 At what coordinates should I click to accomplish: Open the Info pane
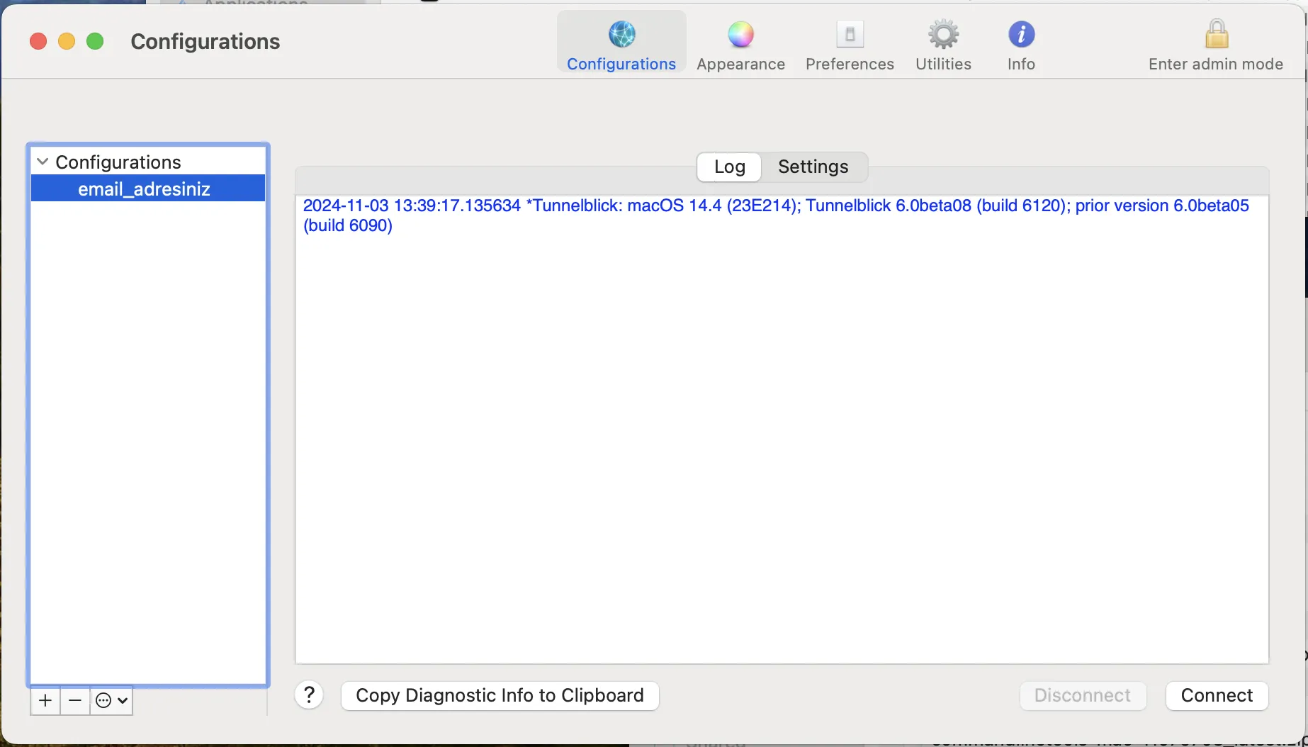pos(1021,45)
